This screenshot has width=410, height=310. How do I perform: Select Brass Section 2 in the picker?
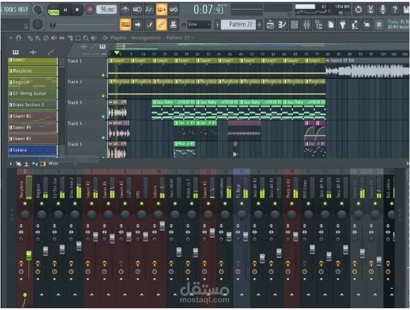33,105
